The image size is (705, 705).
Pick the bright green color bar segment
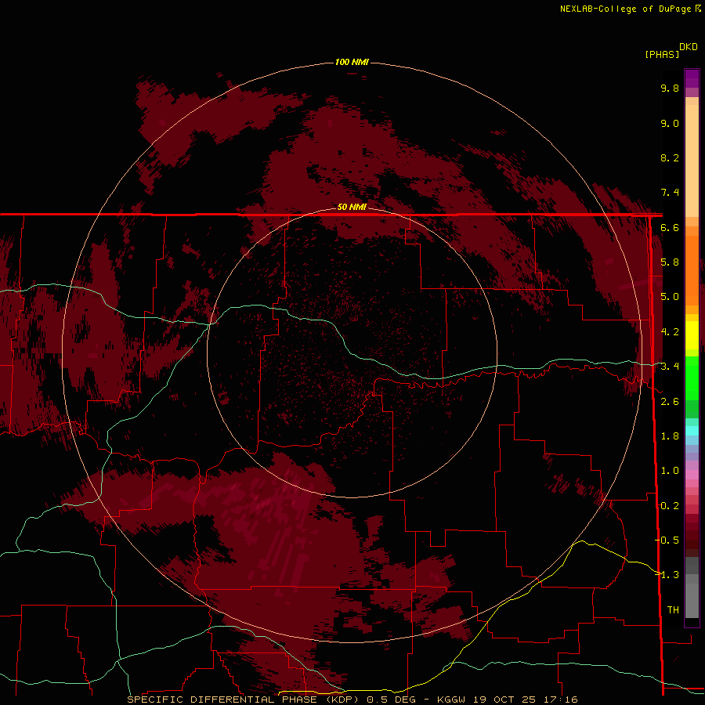tap(692, 378)
